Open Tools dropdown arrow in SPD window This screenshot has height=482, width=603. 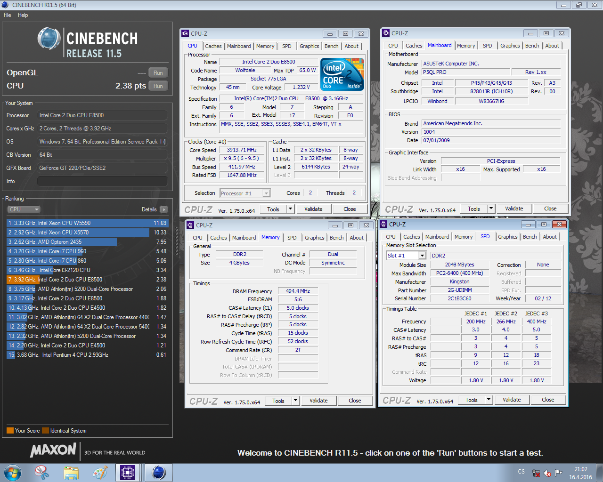point(489,400)
